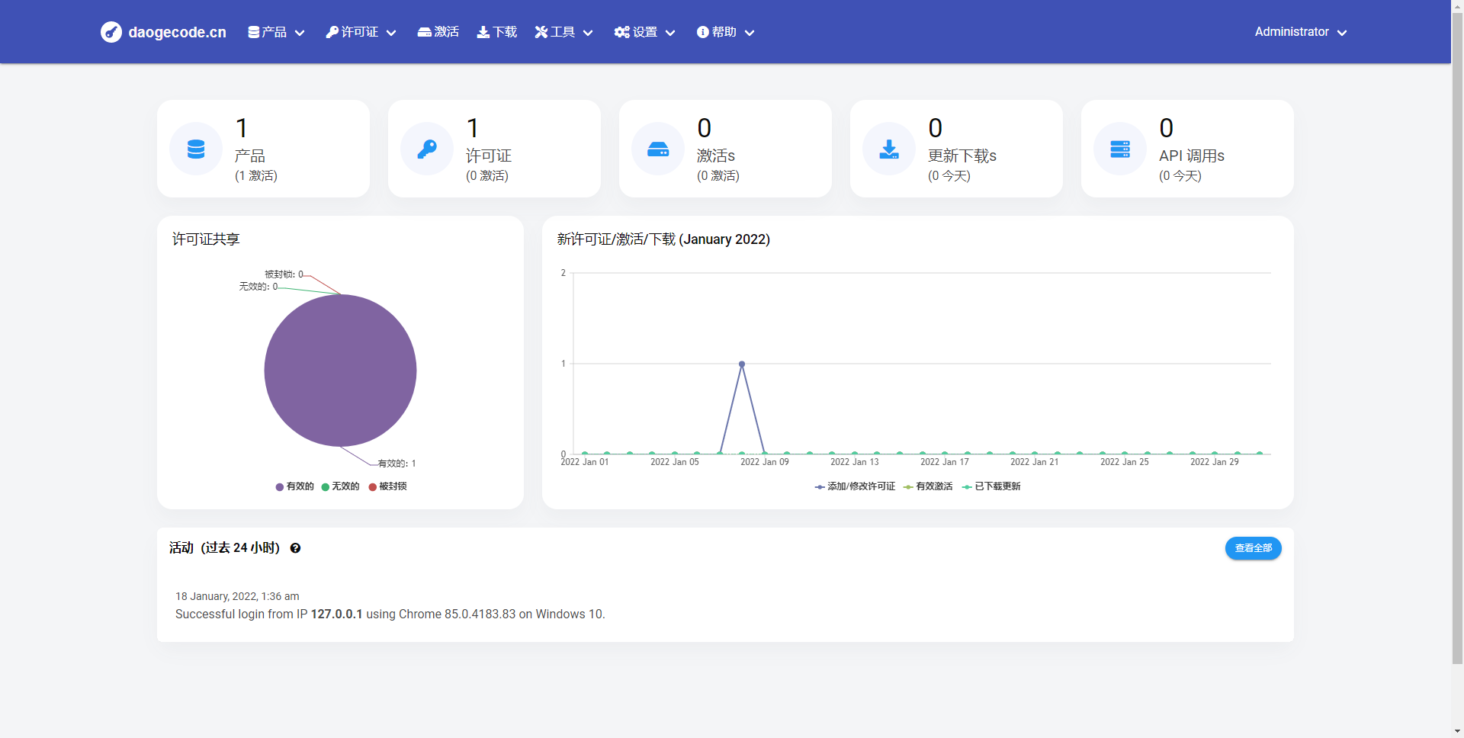Click the daogecode.cn brand link

coord(163,32)
